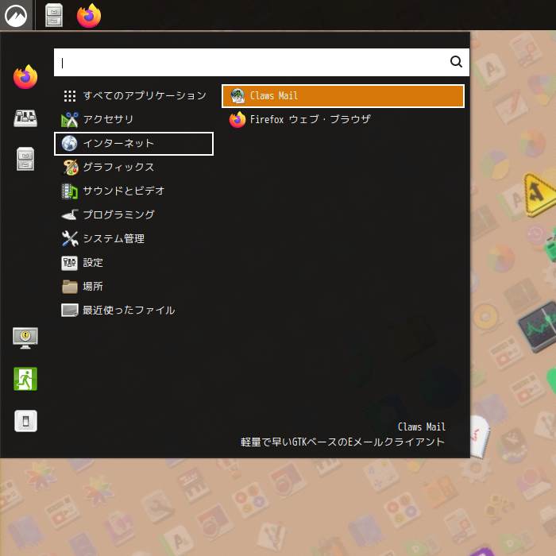The width and height of the screenshot is (556, 556).
Task: Launch Firefox ウェブ・ブラウザ entry
Action: (343, 119)
